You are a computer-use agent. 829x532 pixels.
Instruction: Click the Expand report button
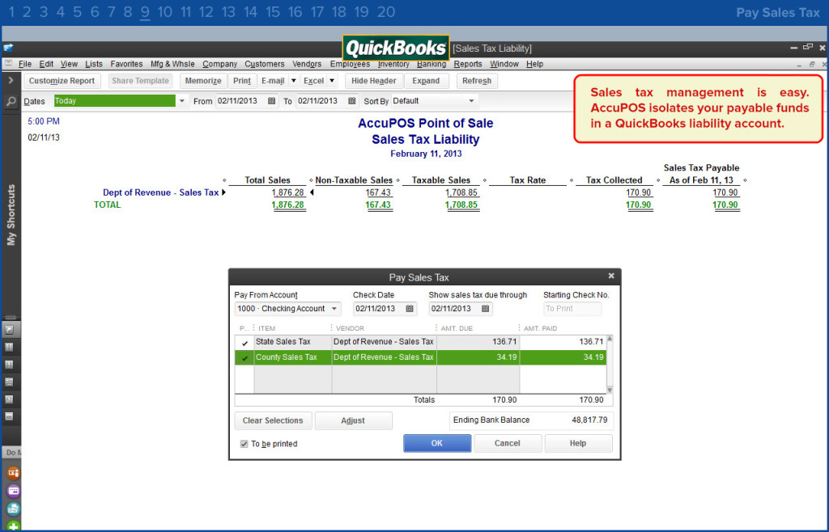pos(426,81)
